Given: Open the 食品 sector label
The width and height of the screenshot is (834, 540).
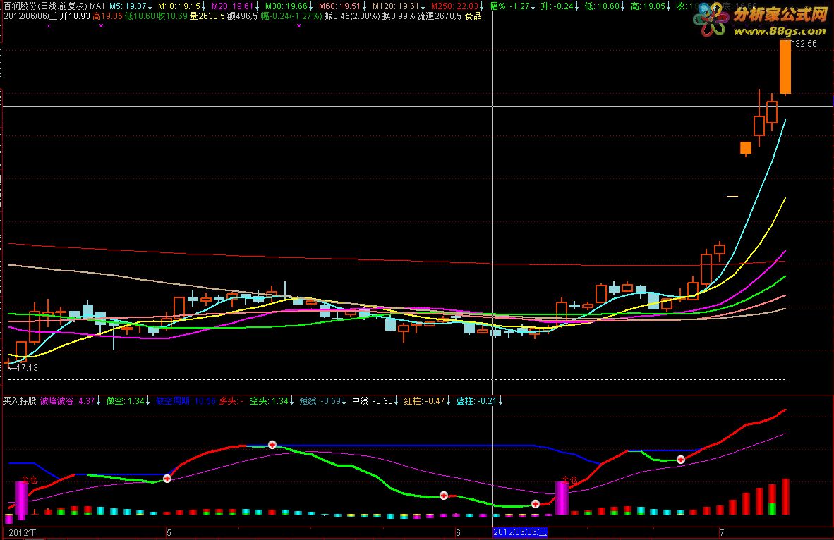Looking at the screenshot, I should [x=473, y=16].
